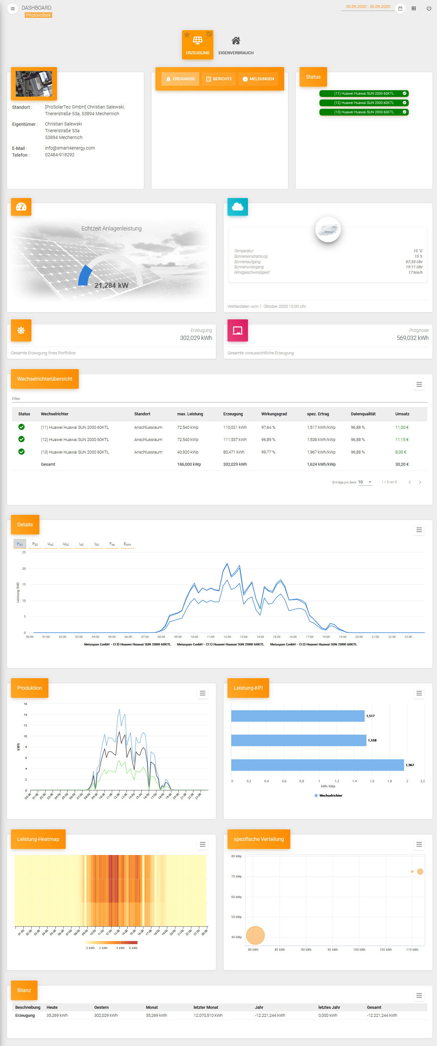This screenshot has width=437, height=1046.
Task: Open Produktion chart hamburger menu
Action: click(202, 693)
